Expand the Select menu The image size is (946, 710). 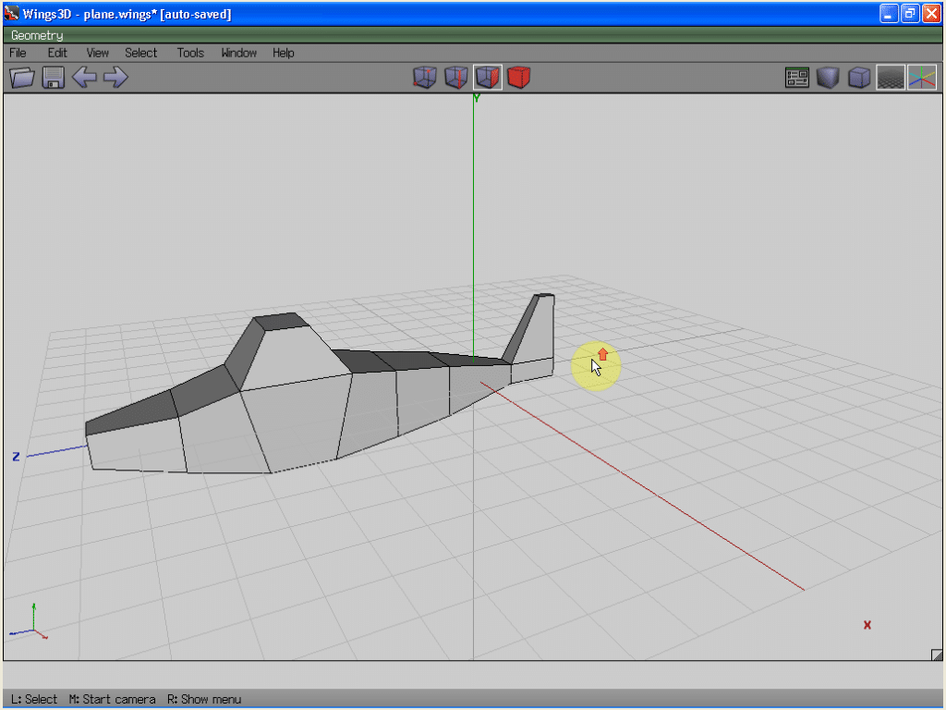coord(141,53)
